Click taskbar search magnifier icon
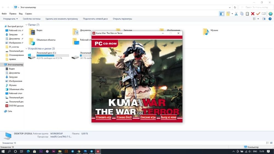The width and height of the screenshot is (274, 154). tap(9, 151)
